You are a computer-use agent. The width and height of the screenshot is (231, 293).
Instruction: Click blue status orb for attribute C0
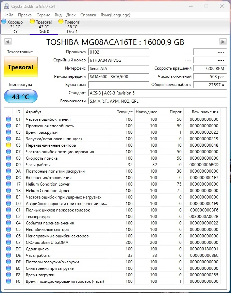pos(9,204)
